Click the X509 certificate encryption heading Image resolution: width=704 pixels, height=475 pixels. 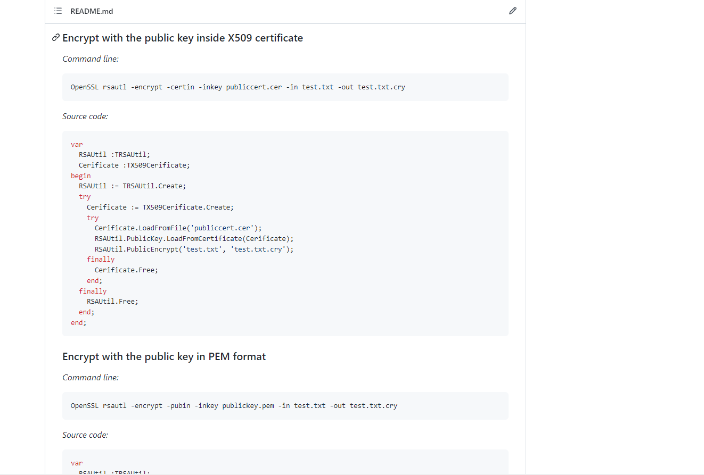tap(183, 38)
